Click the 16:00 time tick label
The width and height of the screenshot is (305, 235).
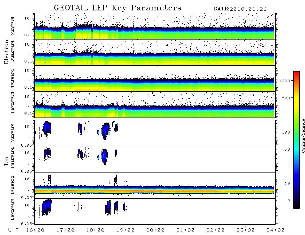[35, 230]
